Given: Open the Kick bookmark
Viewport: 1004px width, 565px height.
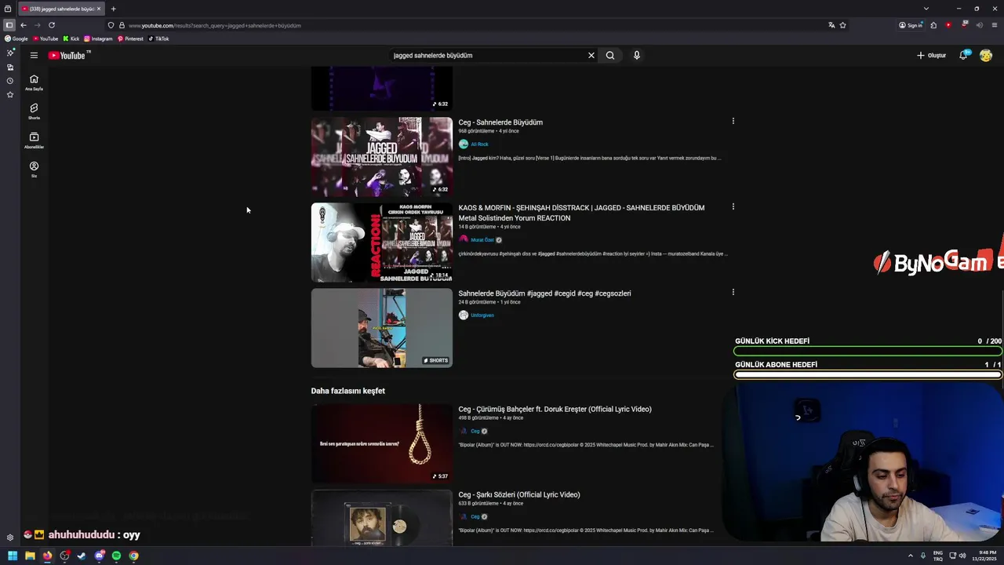Looking at the screenshot, I should click(x=71, y=38).
